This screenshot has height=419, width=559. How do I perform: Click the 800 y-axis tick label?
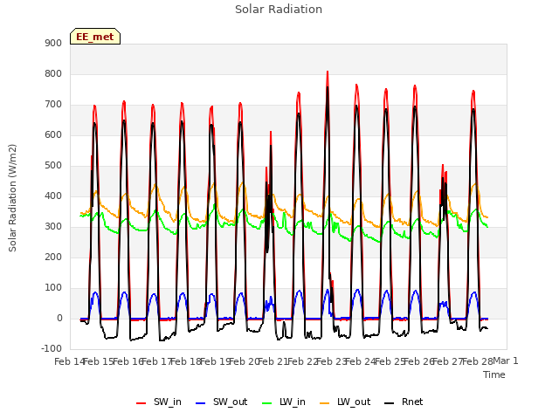click(53, 73)
